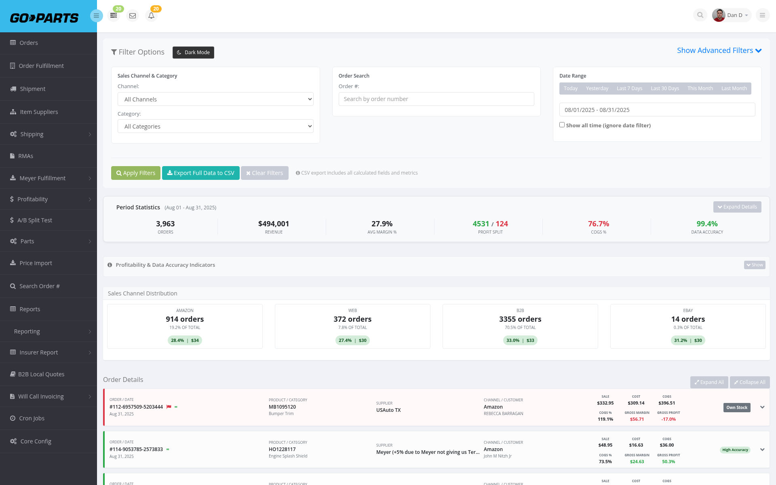Open the All Channels dropdown
776x485 pixels.
coord(215,99)
